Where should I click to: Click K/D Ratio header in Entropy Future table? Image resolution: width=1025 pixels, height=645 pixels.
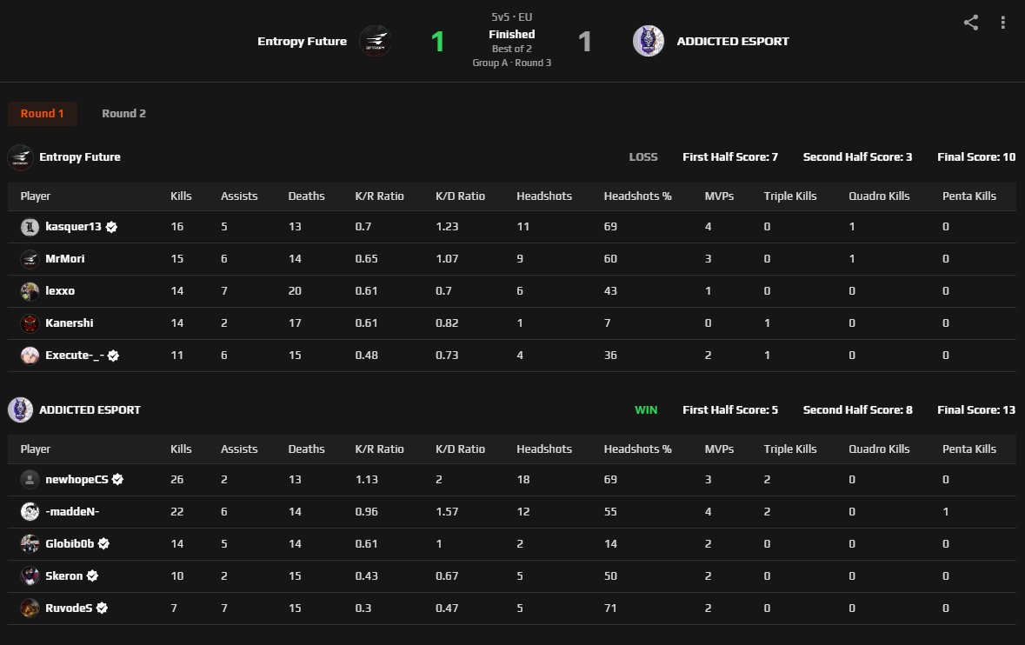click(460, 196)
